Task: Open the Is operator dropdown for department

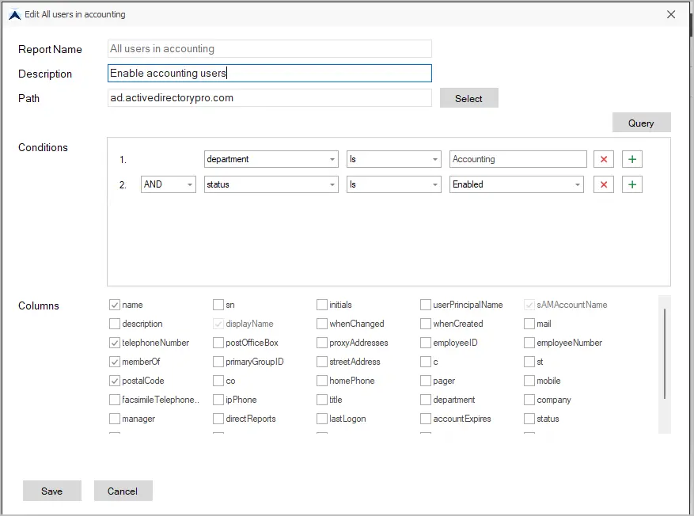Action: pos(394,159)
